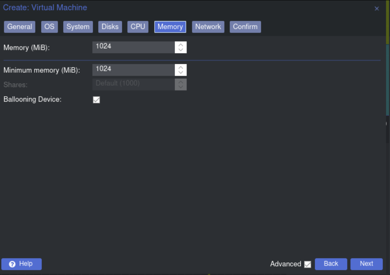Decrease Minimum memory with down arrow
Viewport: 390px width, 275px height.
click(181, 73)
